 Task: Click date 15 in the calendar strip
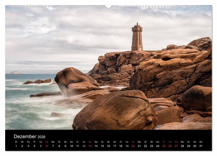[x=102, y=146]
